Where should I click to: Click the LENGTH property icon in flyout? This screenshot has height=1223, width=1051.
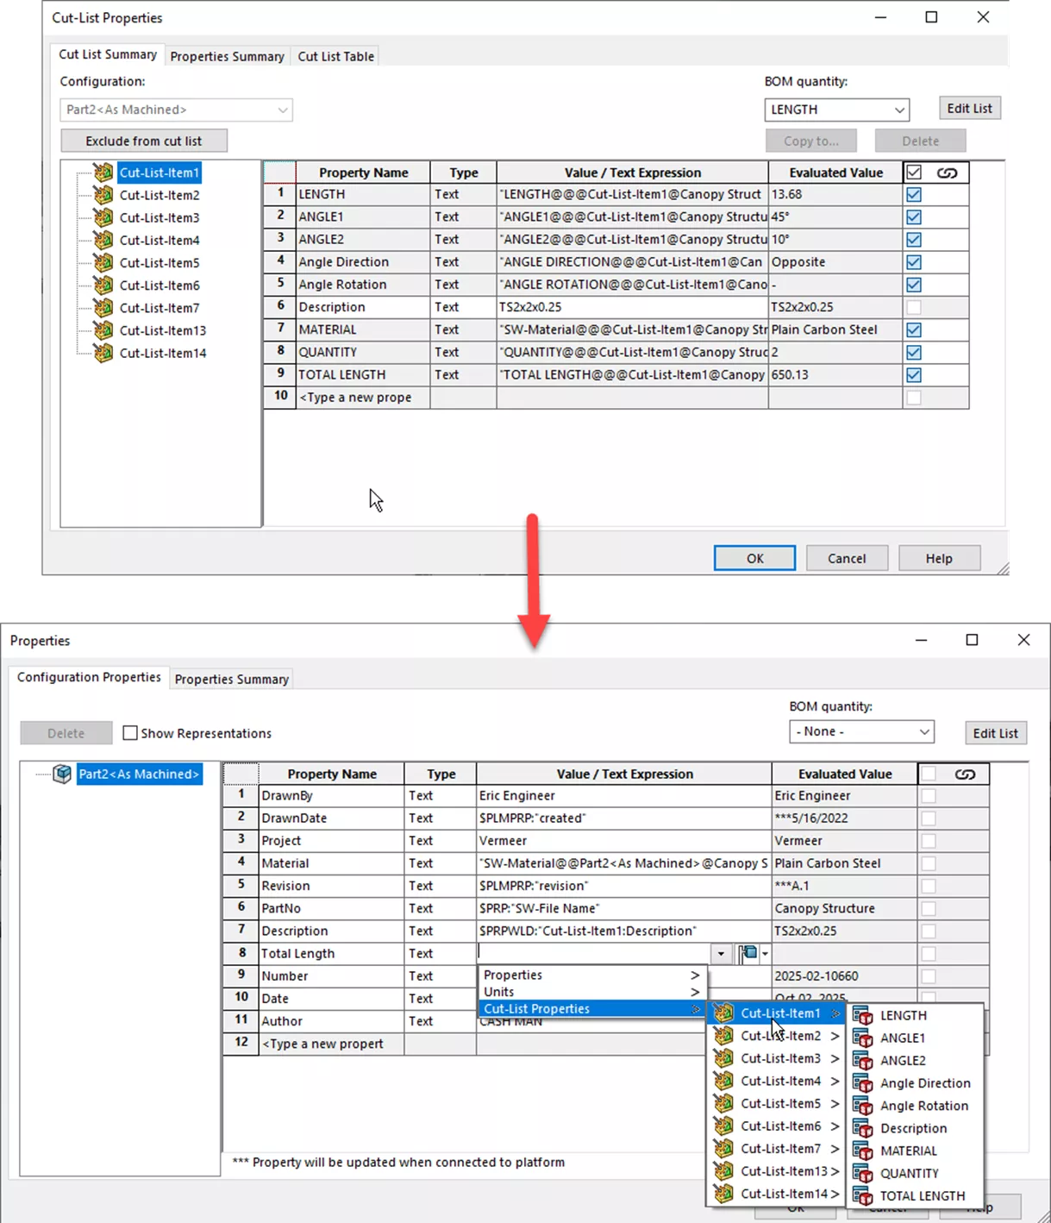[862, 1015]
